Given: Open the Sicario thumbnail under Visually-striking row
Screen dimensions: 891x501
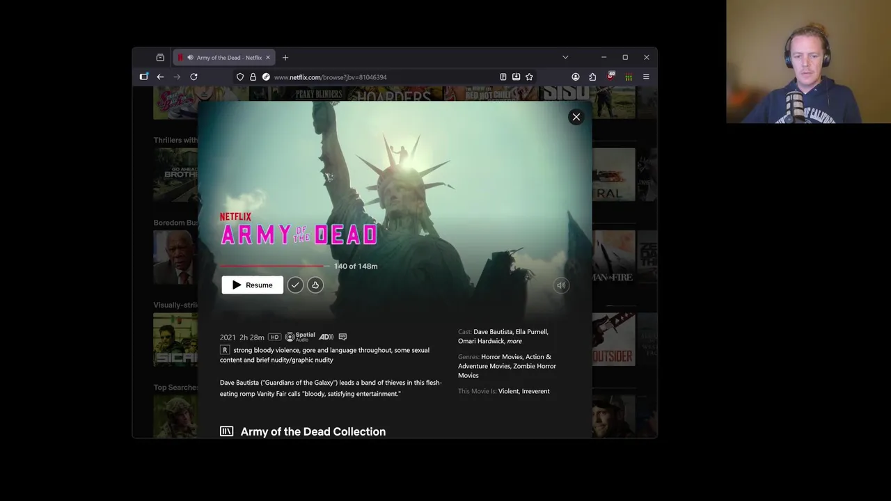Looking at the screenshot, I should point(175,339).
